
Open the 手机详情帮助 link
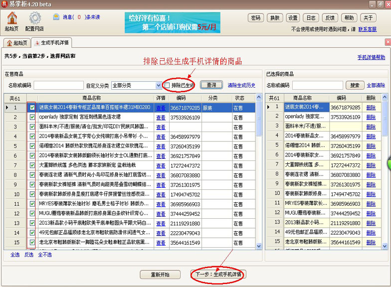[x=371, y=57]
